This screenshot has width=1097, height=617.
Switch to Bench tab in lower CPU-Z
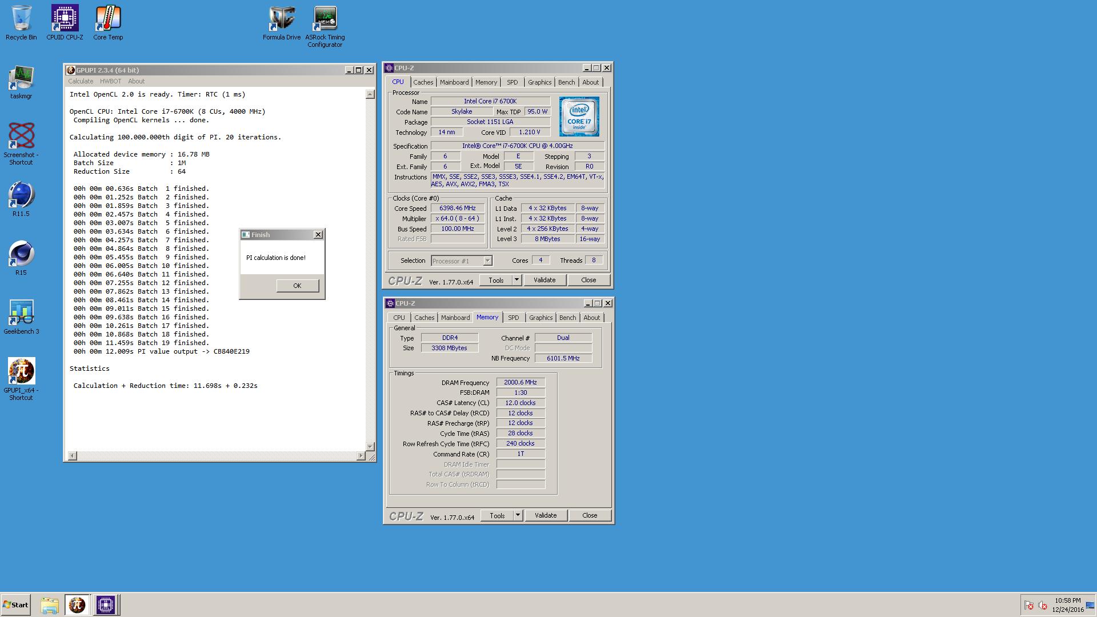568,318
